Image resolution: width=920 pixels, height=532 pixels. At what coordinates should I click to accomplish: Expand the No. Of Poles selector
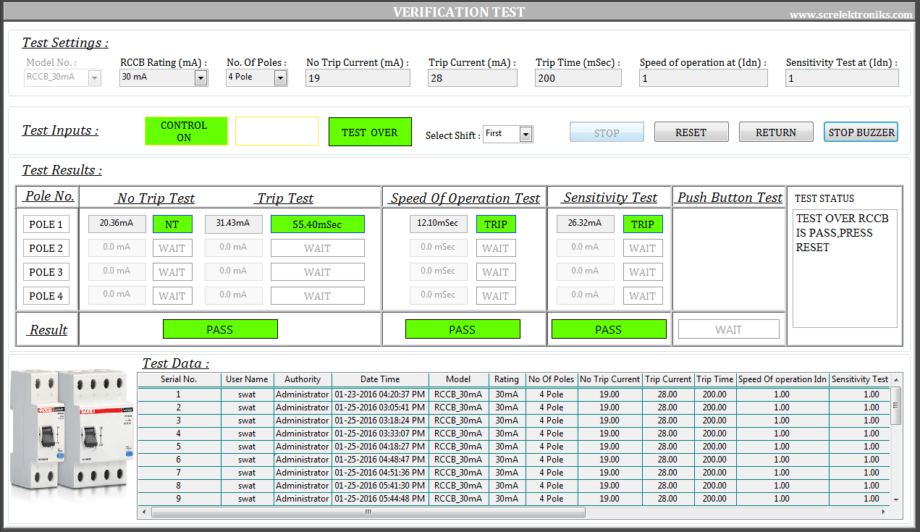click(280, 77)
